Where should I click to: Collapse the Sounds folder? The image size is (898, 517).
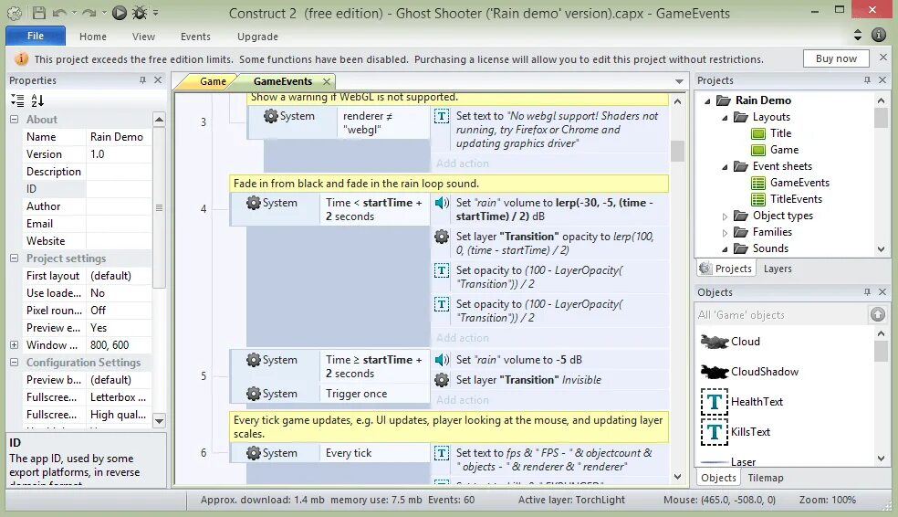pyautogui.click(x=725, y=248)
